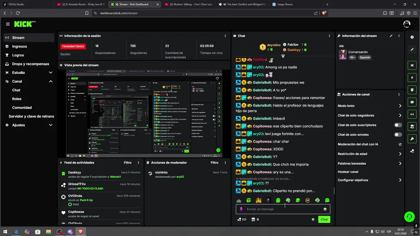Click the shop icon below the chat input
Screen dimensions: 420x236
tap(253, 220)
